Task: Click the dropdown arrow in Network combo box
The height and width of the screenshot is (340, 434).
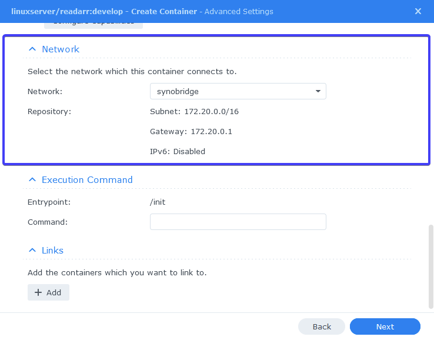Action: (318, 91)
